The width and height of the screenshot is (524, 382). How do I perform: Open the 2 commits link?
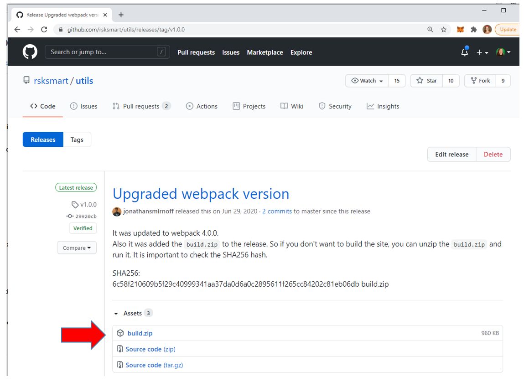(x=277, y=212)
